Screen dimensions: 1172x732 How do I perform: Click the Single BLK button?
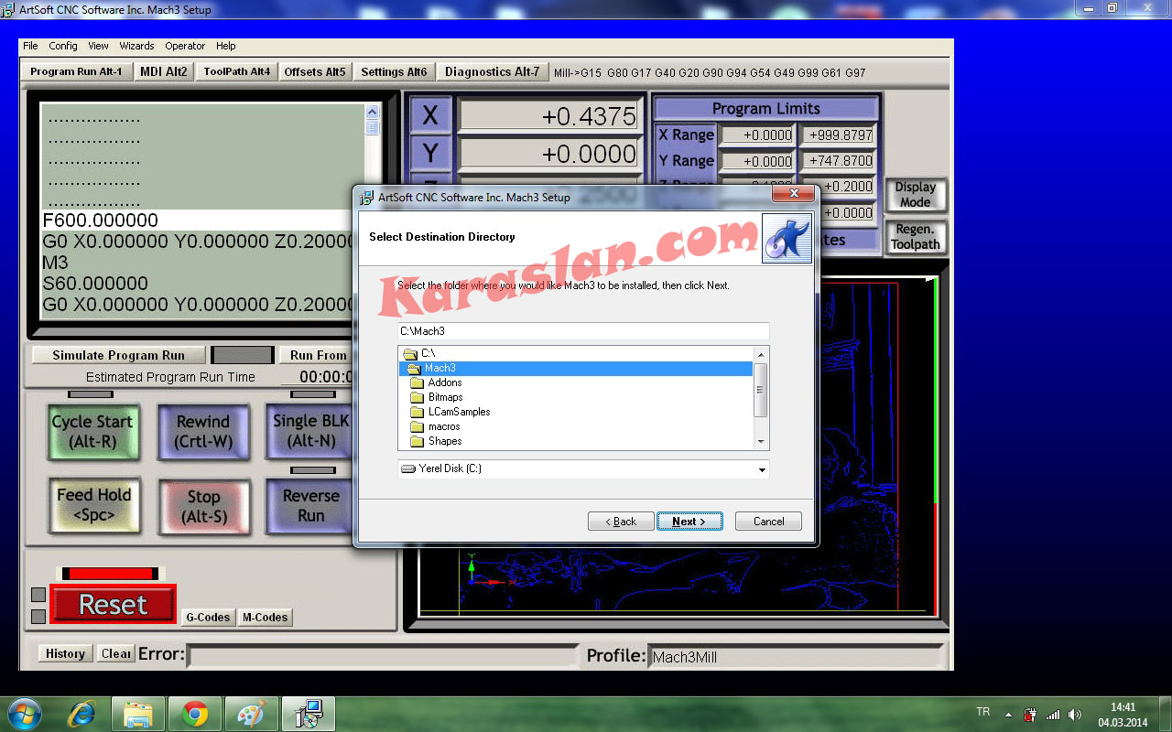point(309,431)
